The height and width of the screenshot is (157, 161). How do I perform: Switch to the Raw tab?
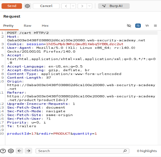(27, 26)
